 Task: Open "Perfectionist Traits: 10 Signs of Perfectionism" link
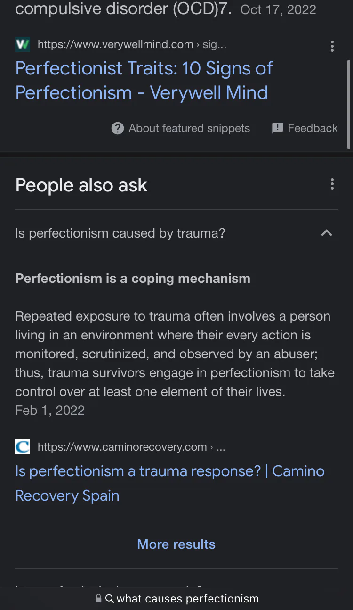click(144, 81)
